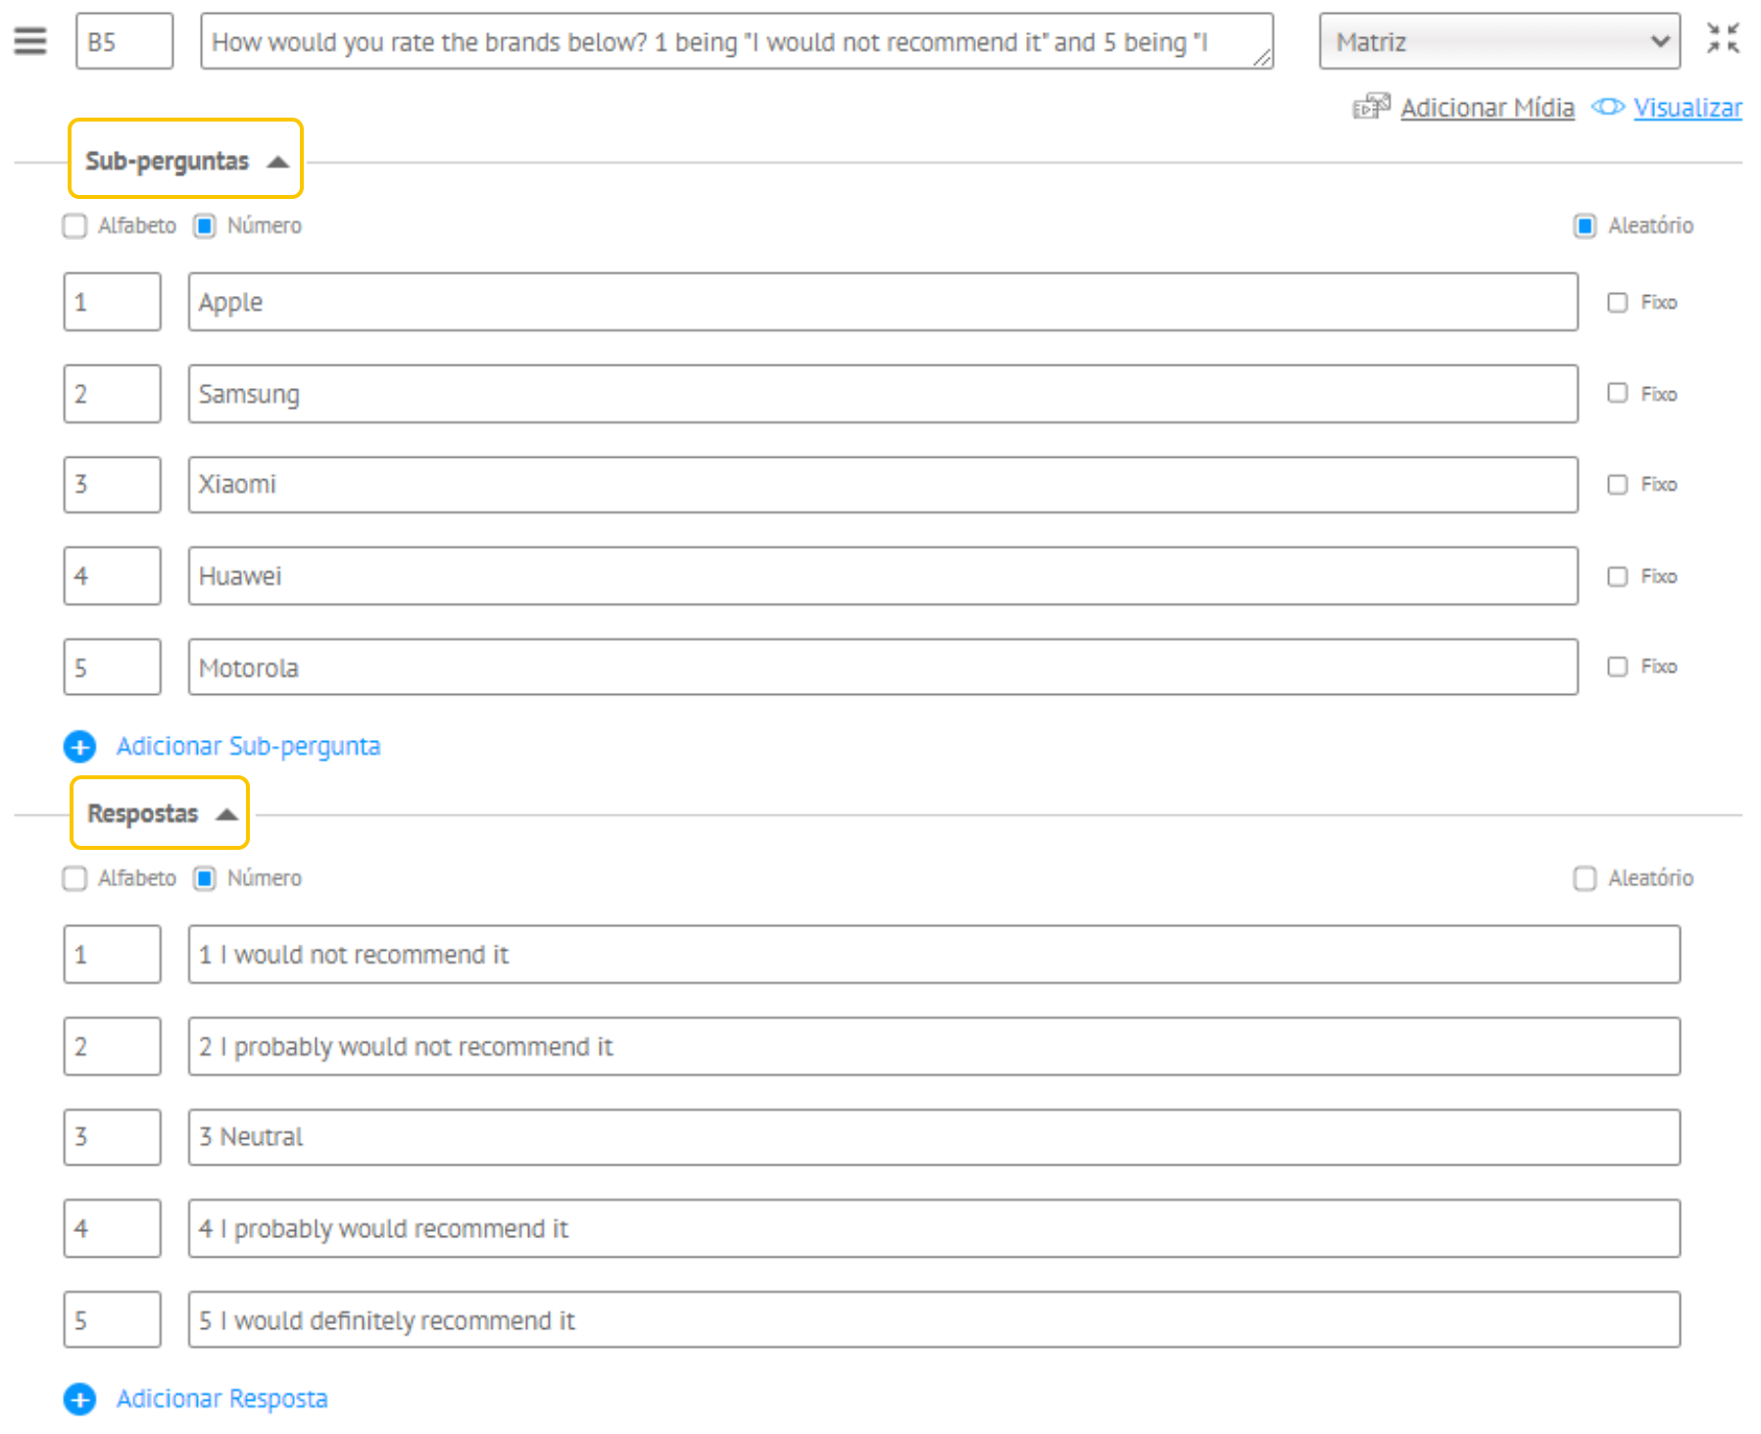This screenshot has height=1434, width=1761.
Task: Click the Apple sub-question field
Action: click(x=883, y=302)
